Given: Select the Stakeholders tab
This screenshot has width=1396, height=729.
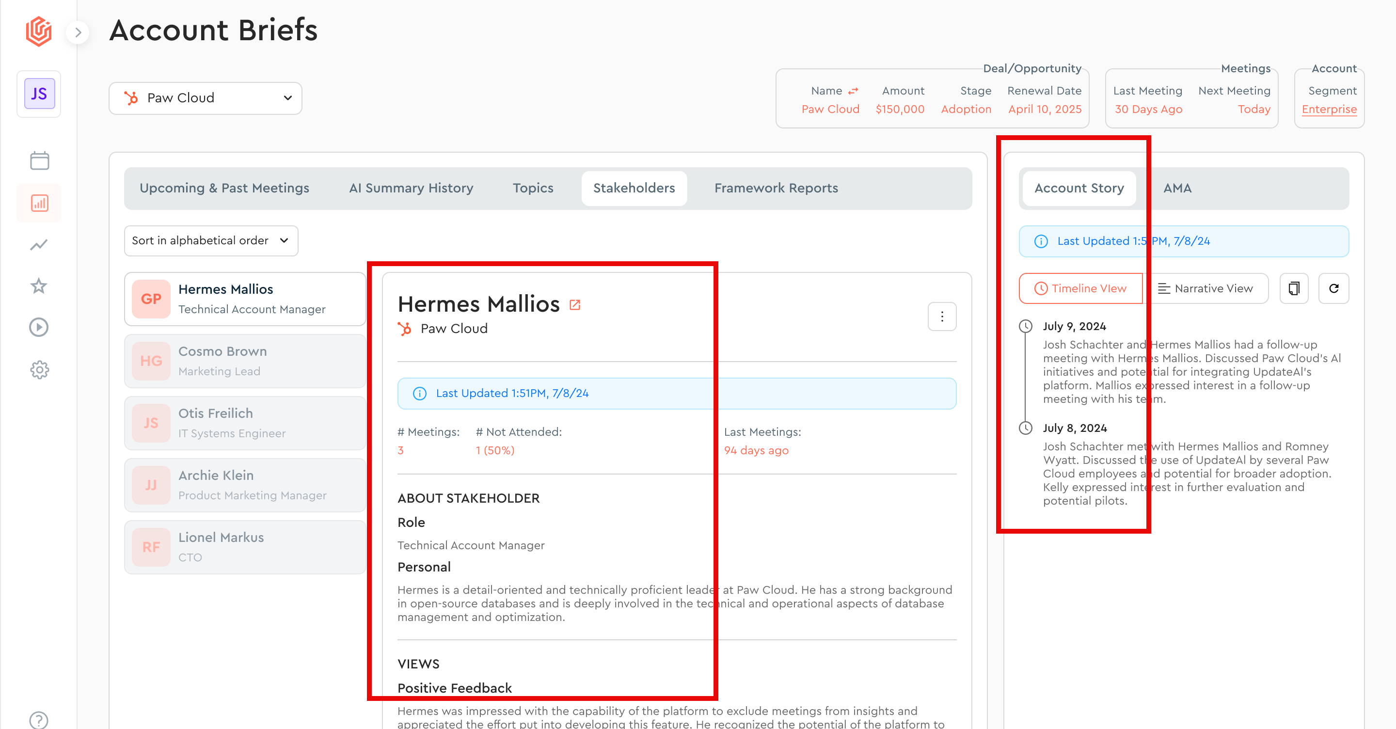Looking at the screenshot, I should (634, 188).
